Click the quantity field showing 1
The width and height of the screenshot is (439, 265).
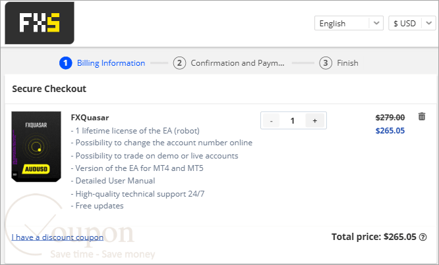point(292,120)
